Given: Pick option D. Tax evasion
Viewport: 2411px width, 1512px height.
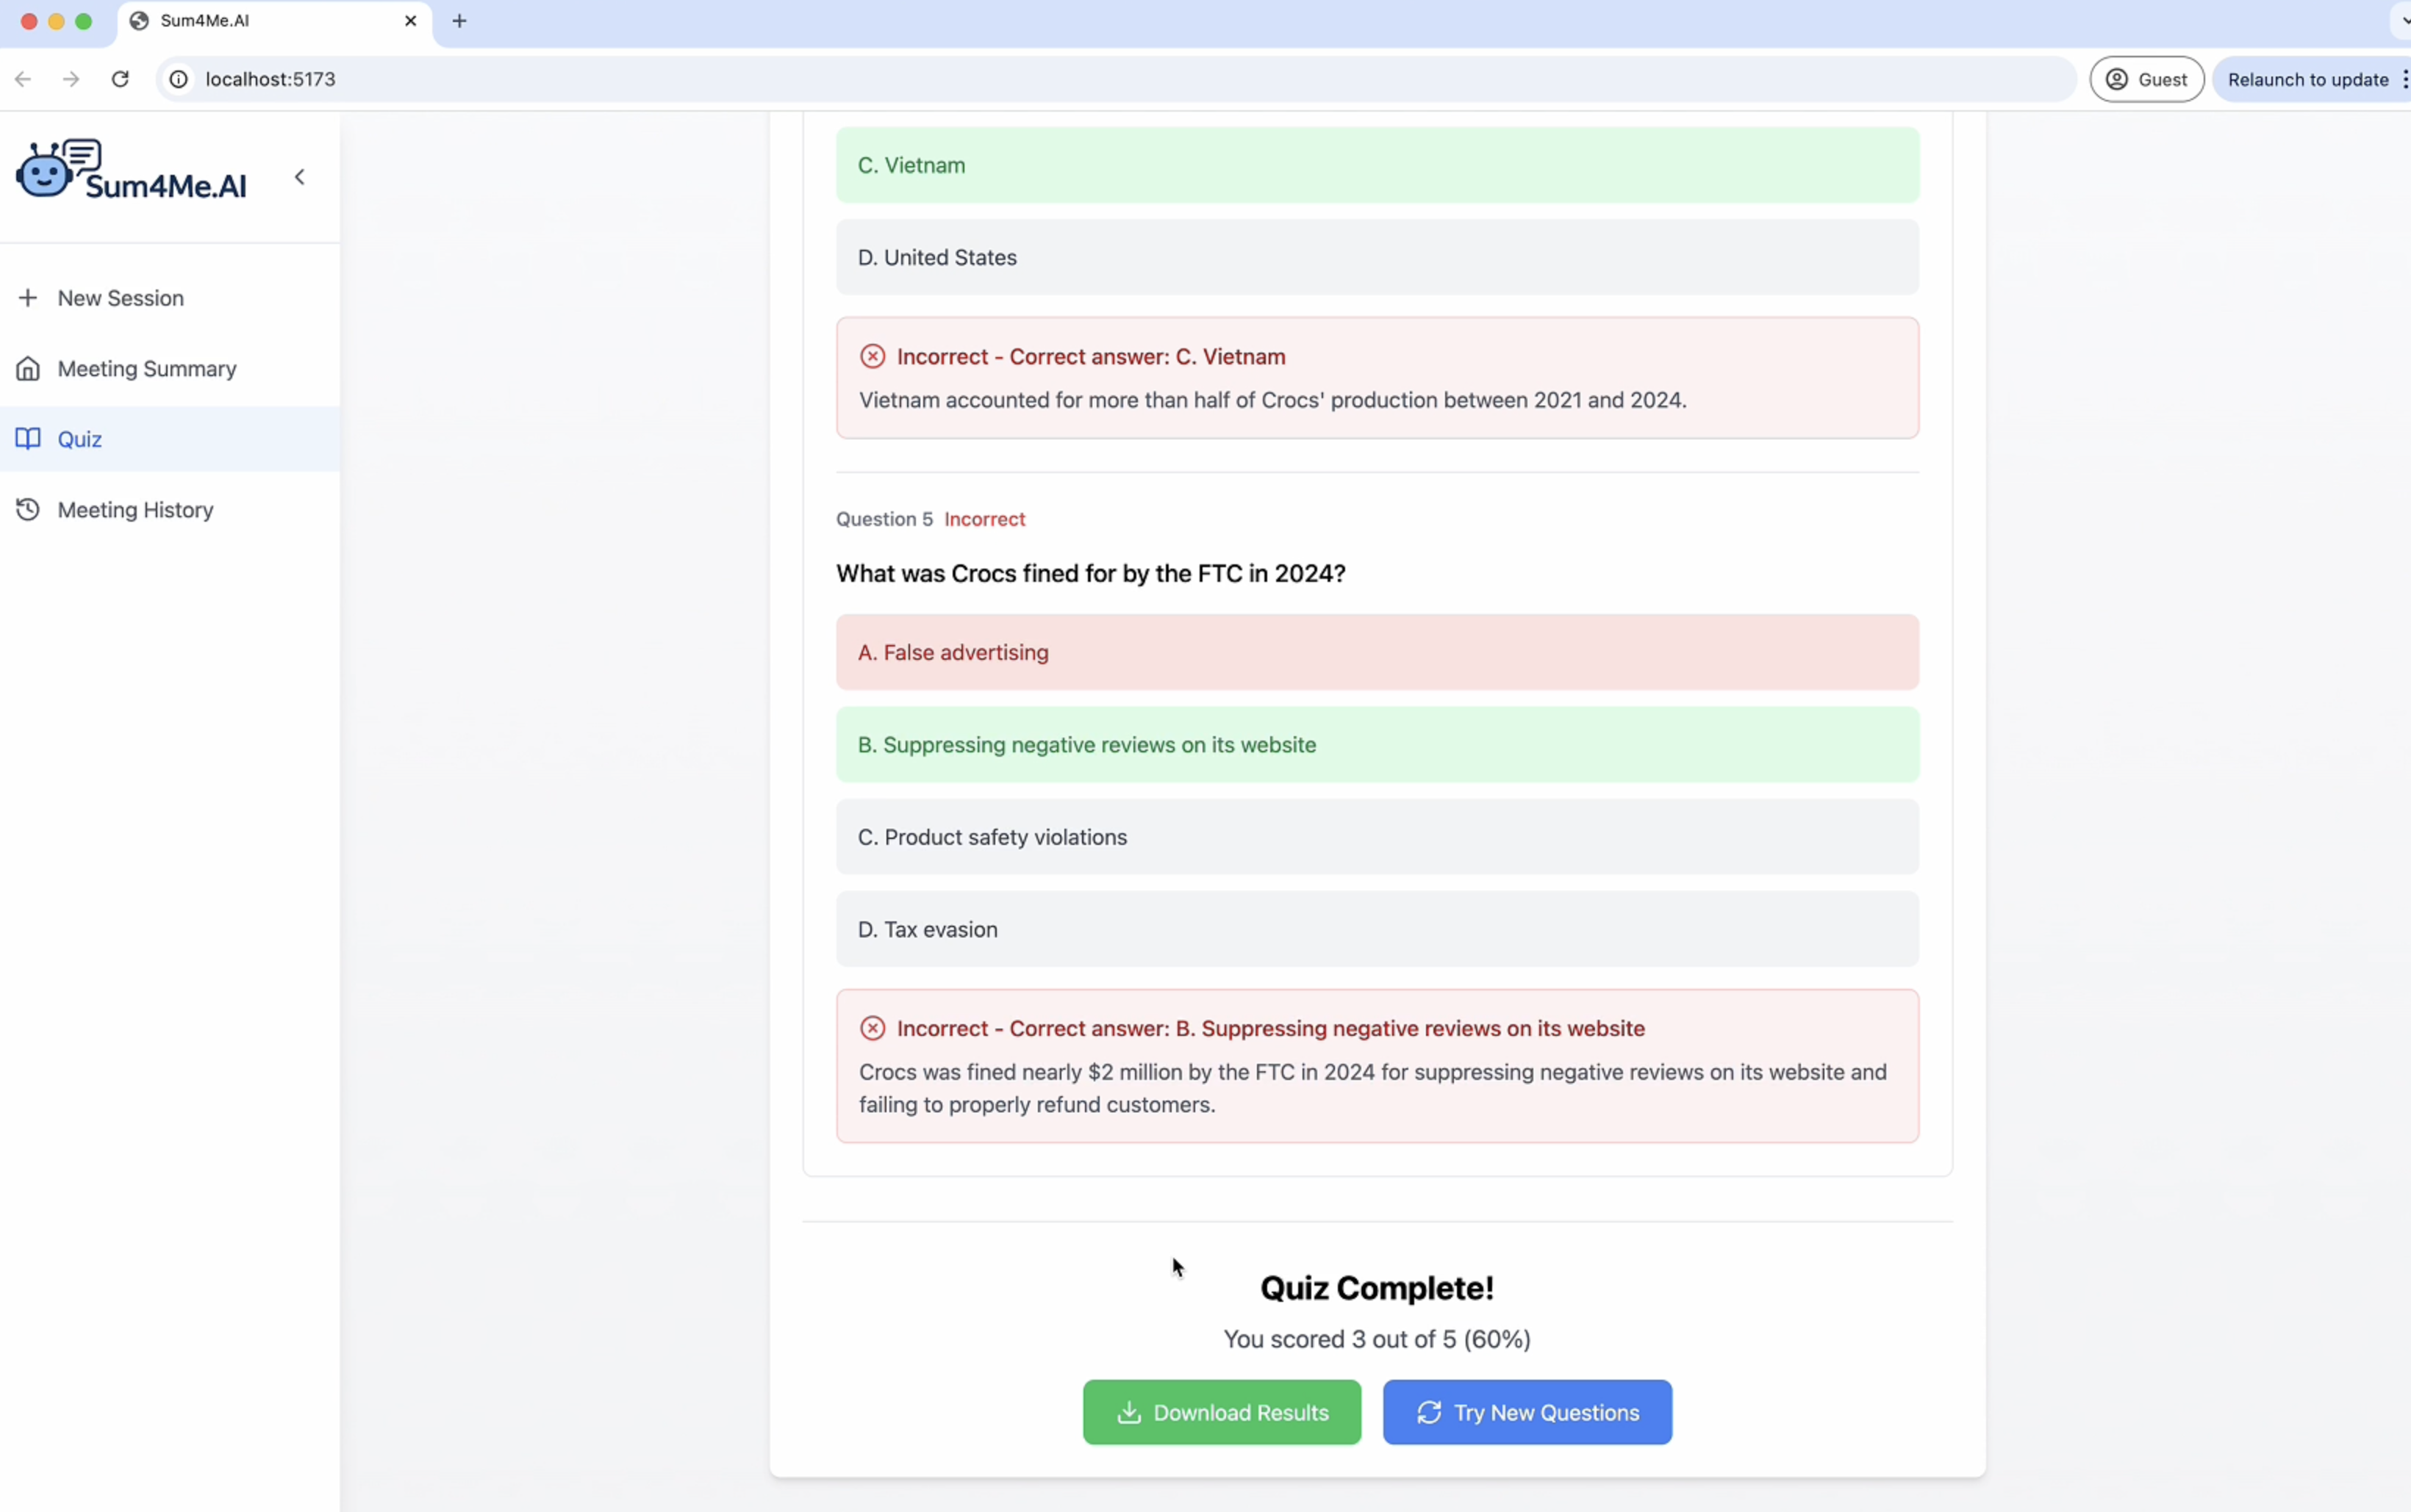Looking at the screenshot, I should click(1377, 929).
